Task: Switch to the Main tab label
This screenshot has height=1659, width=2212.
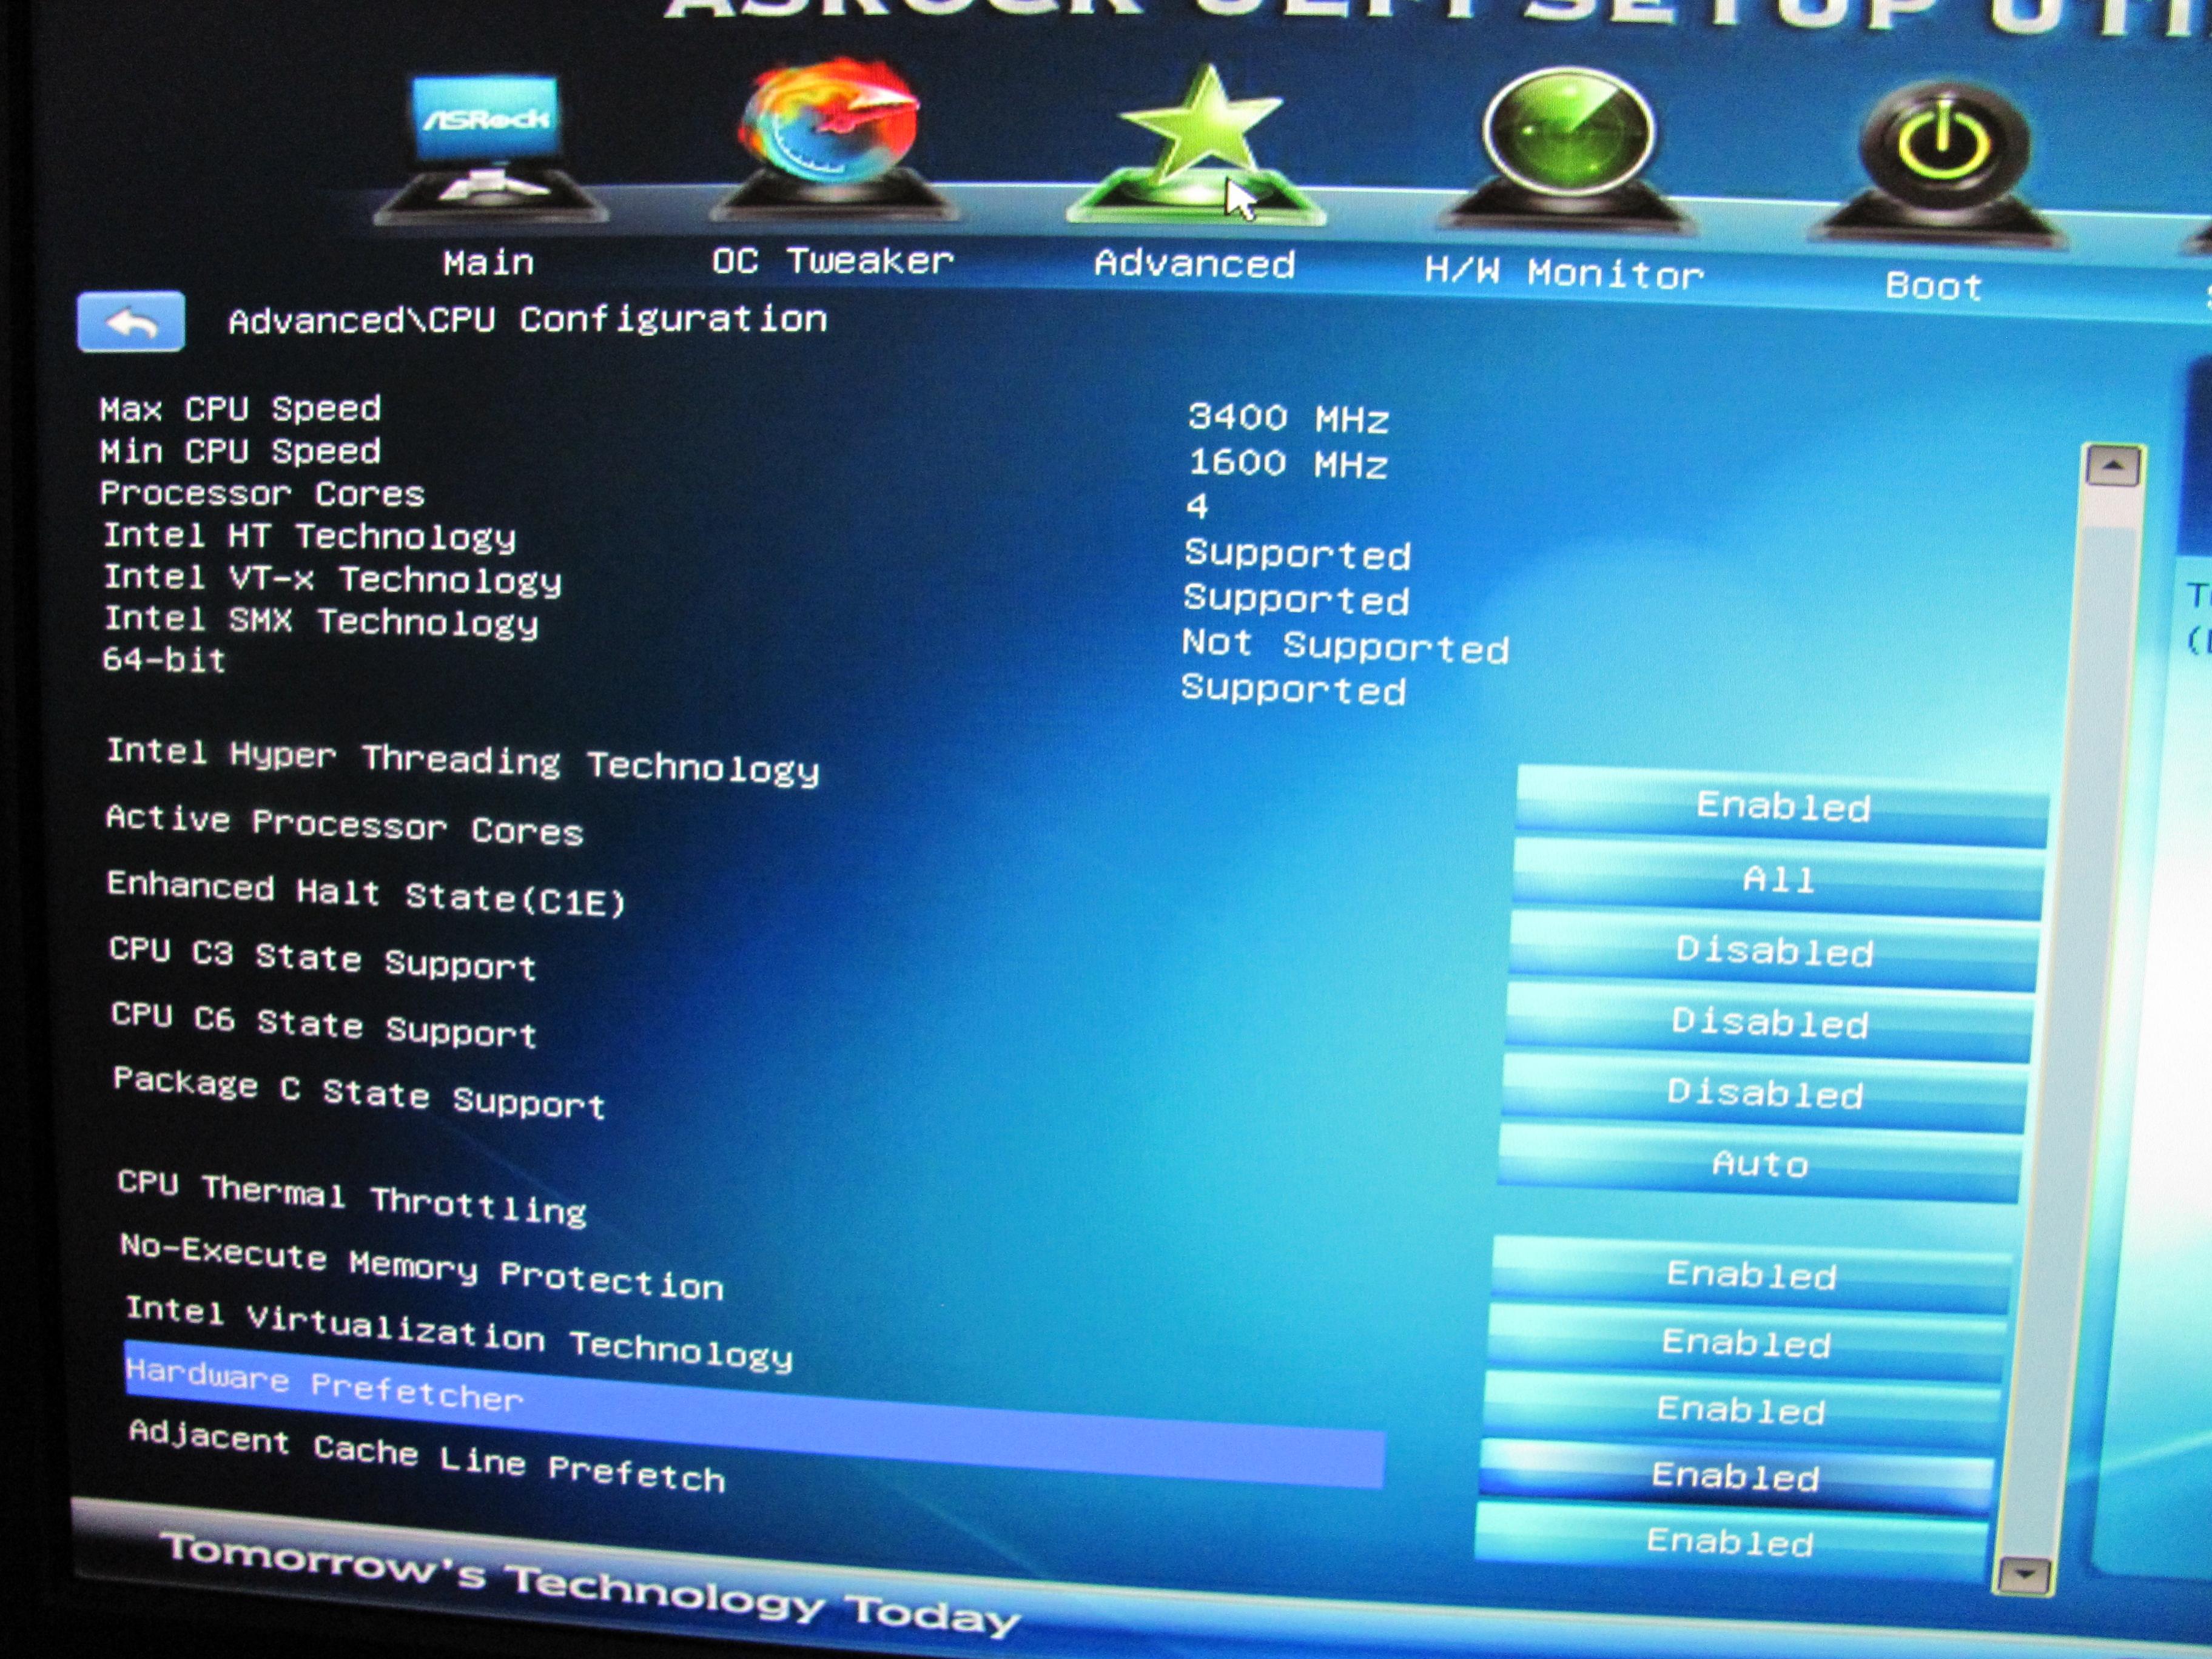Action: coord(488,263)
